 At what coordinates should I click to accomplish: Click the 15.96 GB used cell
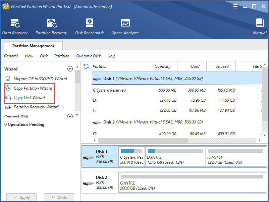pyautogui.click(x=198, y=100)
